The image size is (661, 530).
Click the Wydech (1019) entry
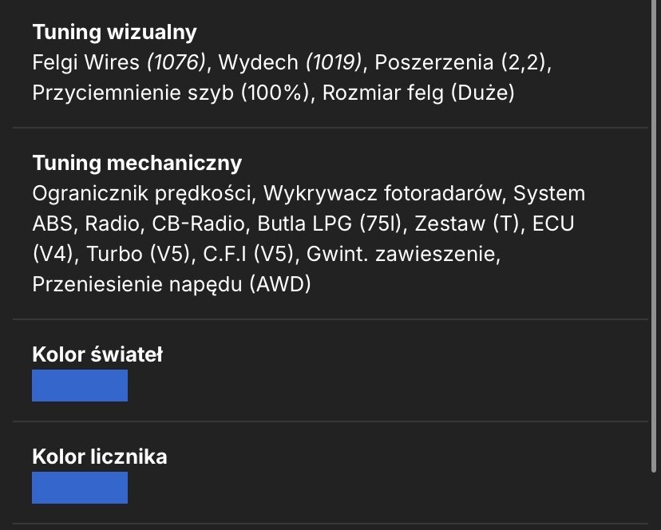(290, 62)
